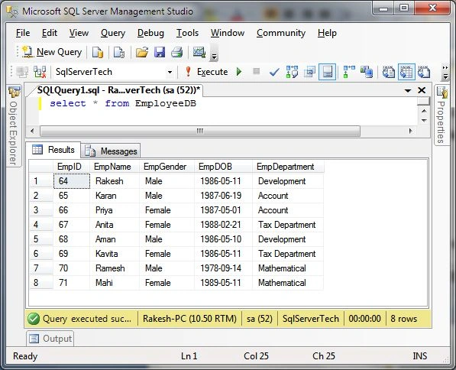Toggle Include Client Statistics

tap(367, 72)
